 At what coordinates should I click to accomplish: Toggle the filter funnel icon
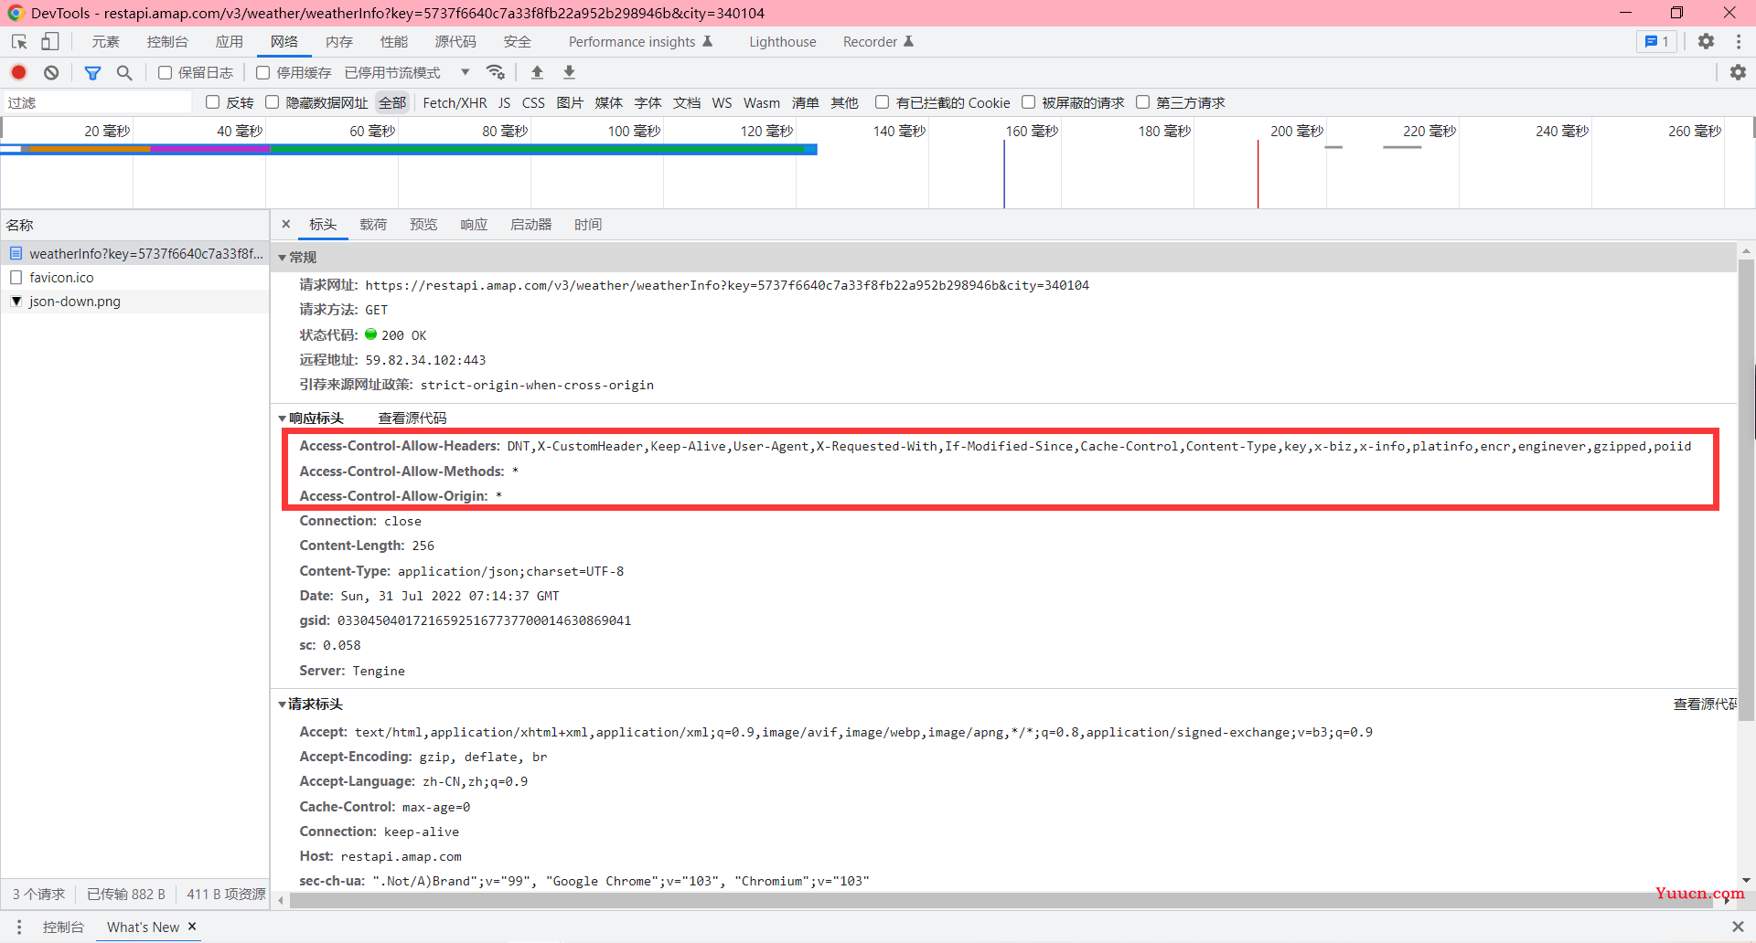tap(92, 72)
